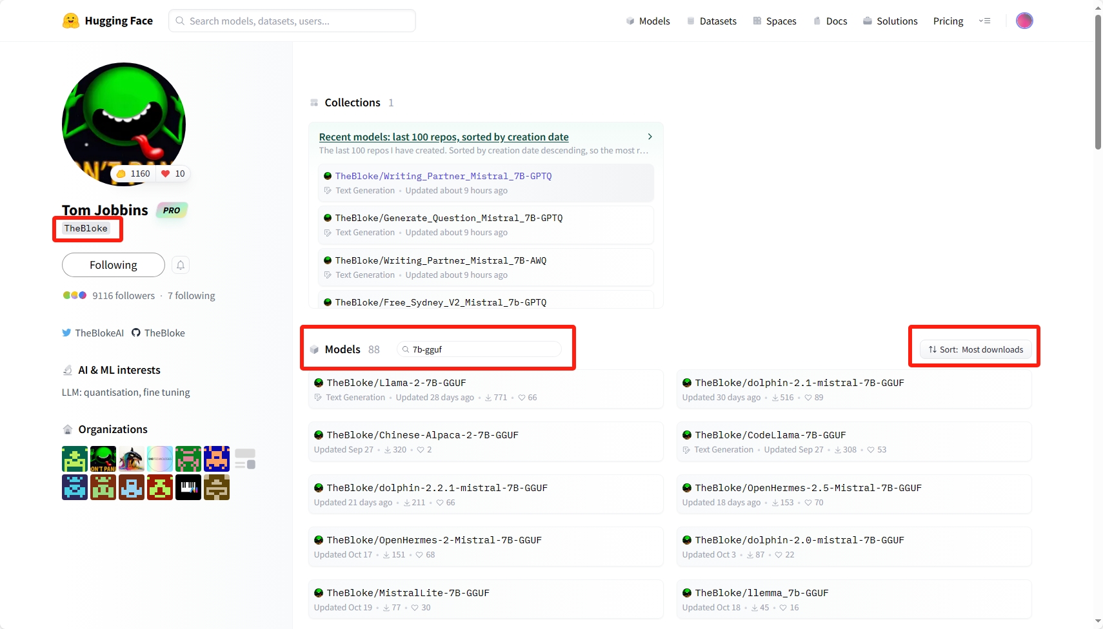This screenshot has width=1103, height=629.
Task: Open TheBloke/Llama-2-7B-GGUF model
Action: pos(486,389)
